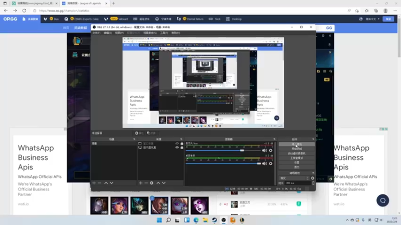Open desktop audio mixer gear settings
401x225 pixels.
(x=271, y=163)
